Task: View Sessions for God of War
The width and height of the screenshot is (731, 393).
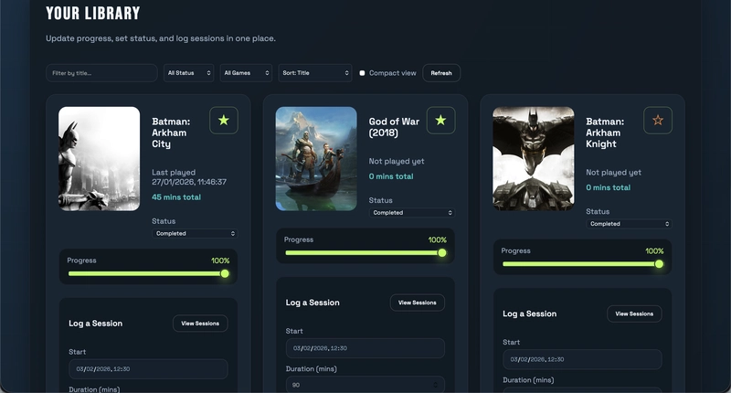Action: [x=418, y=303]
